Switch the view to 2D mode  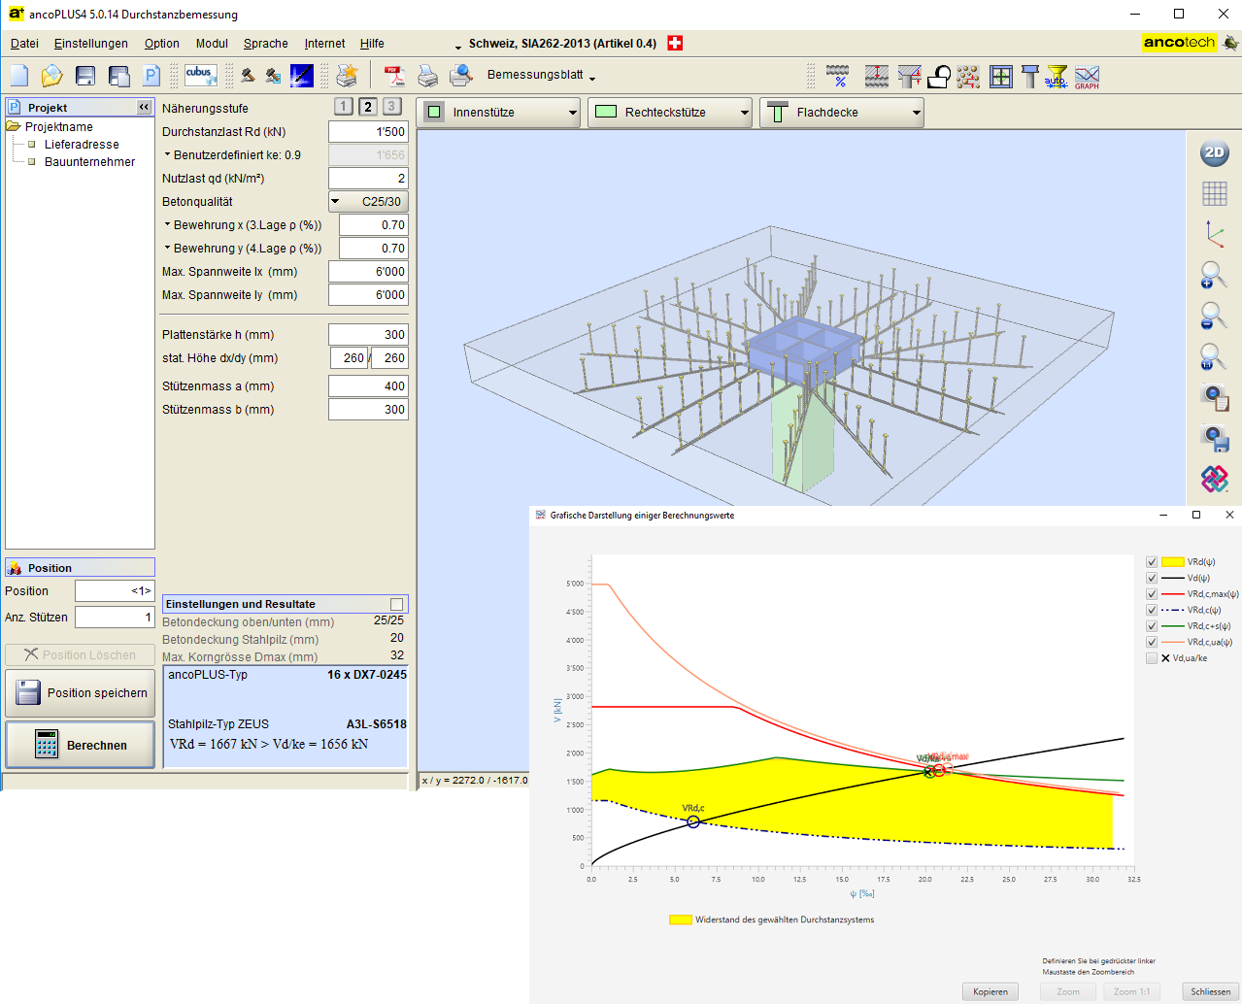pos(1214,152)
